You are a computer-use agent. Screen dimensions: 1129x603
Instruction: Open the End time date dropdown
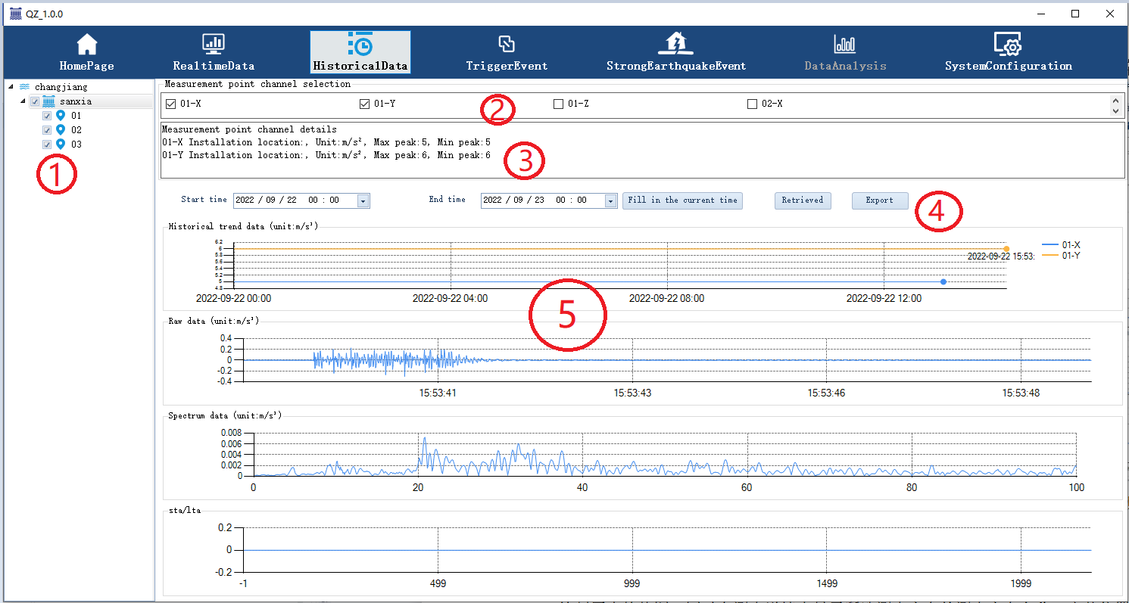pyautogui.click(x=610, y=200)
